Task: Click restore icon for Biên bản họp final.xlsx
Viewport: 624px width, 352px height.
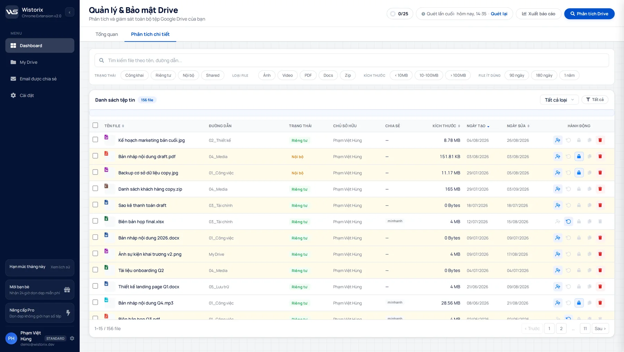Action: tap(568, 222)
